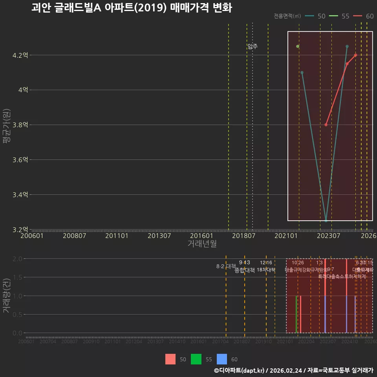The image size is (377, 377).
Task: Click the green bar in the volume chart
Action: click(296, 314)
